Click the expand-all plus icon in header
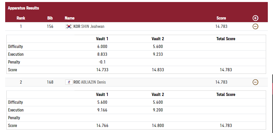The height and width of the screenshot is (133, 273). click(x=255, y=18)
